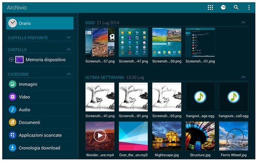Open the Screensh...-03.png sketch thumbnail
This screenshot has width=258, height=162.
pos(167,97)
